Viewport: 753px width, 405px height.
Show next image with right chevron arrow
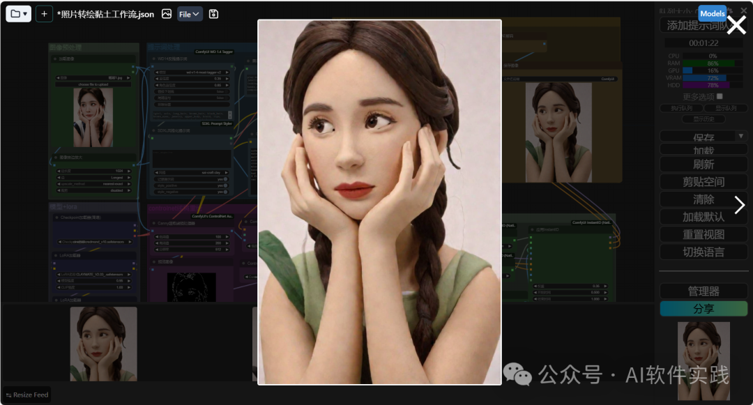pyautogui.click(x=740, y=205)
